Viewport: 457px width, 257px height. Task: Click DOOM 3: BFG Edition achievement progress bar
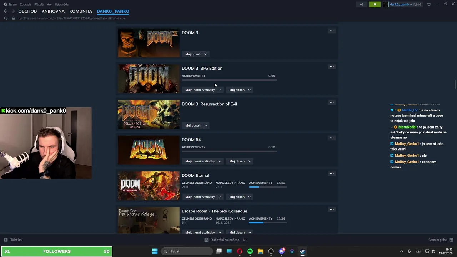pyautogui.click(x=229, y=80)
